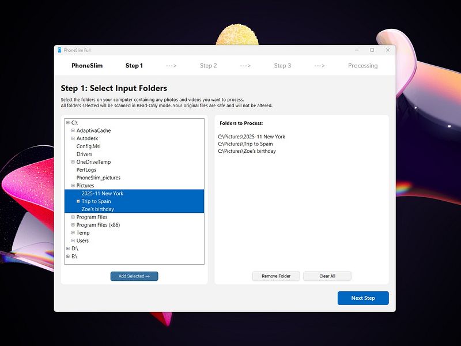Click the Clear All button

pos(327,276)
